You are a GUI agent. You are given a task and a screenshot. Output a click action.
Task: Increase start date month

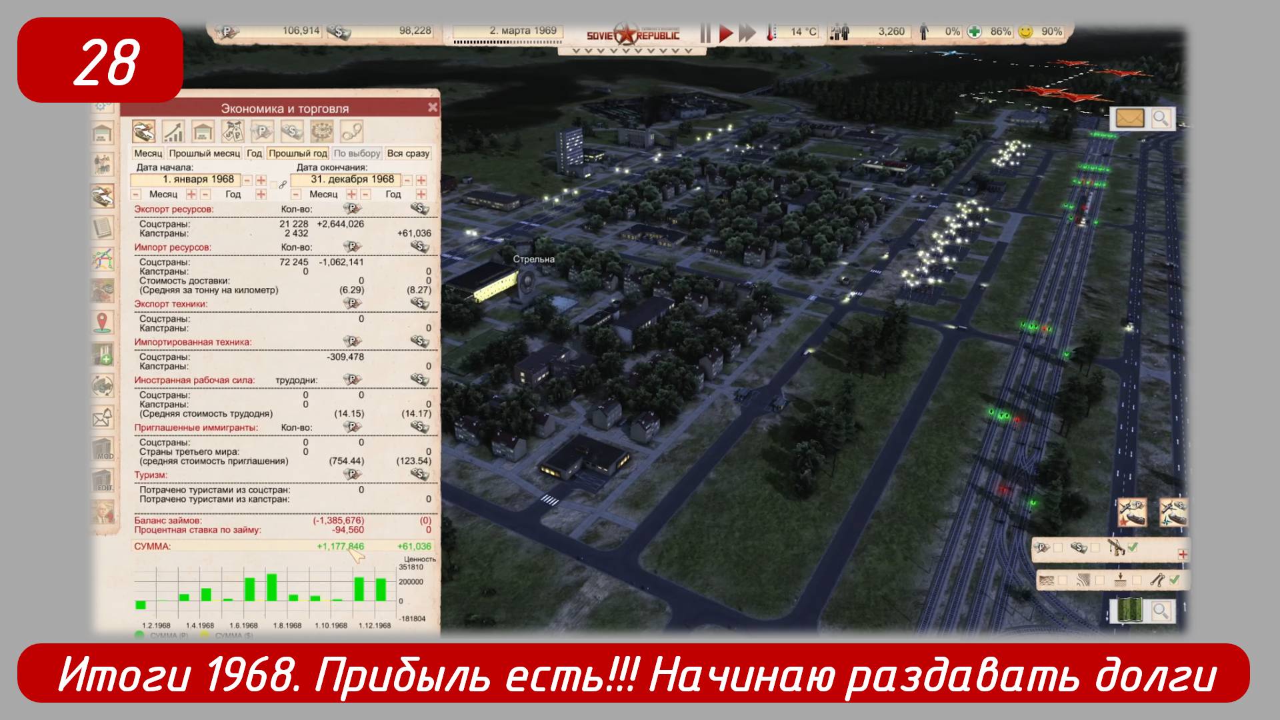[191, 195]
